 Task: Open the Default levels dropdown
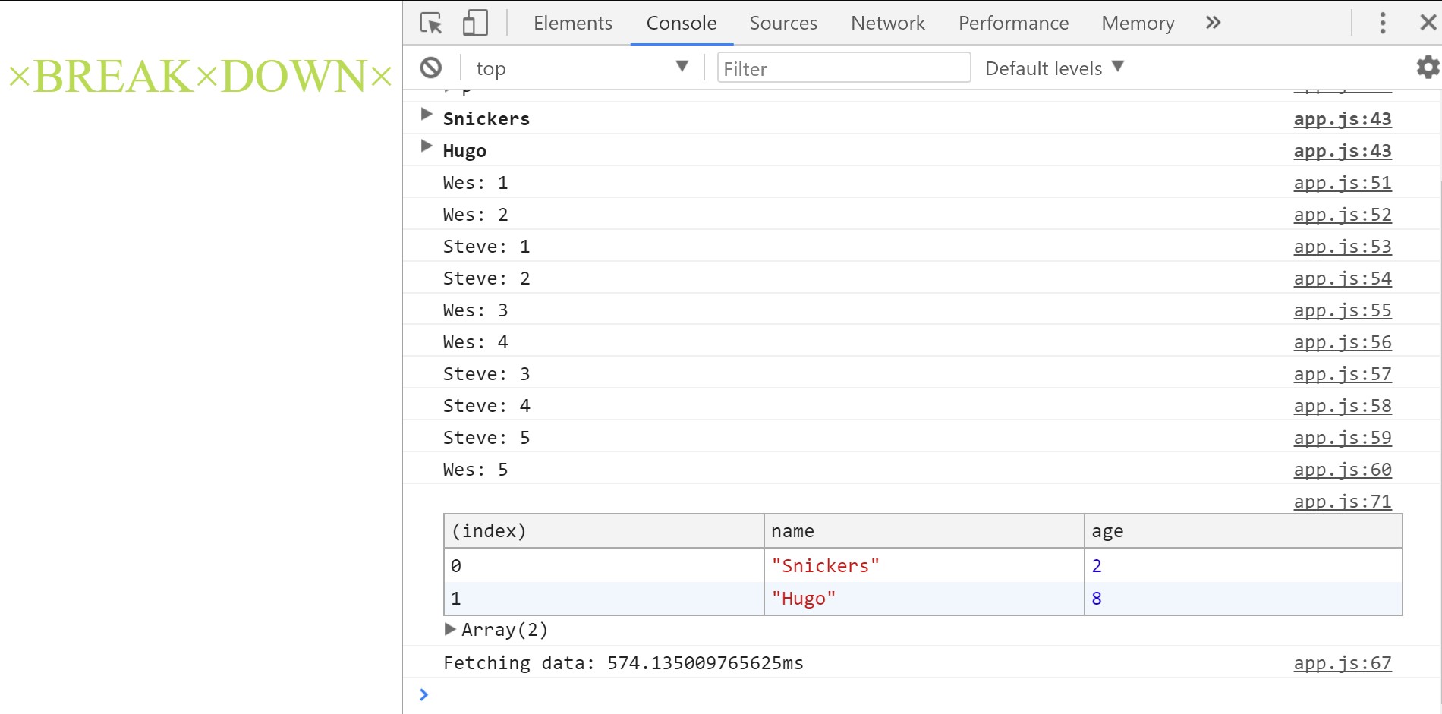tap(1054, 68)
